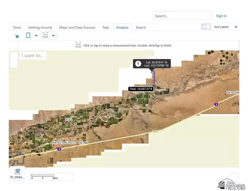Open the Getting Around tab
This screenshot has width=248, height=191.
point(40,27)
